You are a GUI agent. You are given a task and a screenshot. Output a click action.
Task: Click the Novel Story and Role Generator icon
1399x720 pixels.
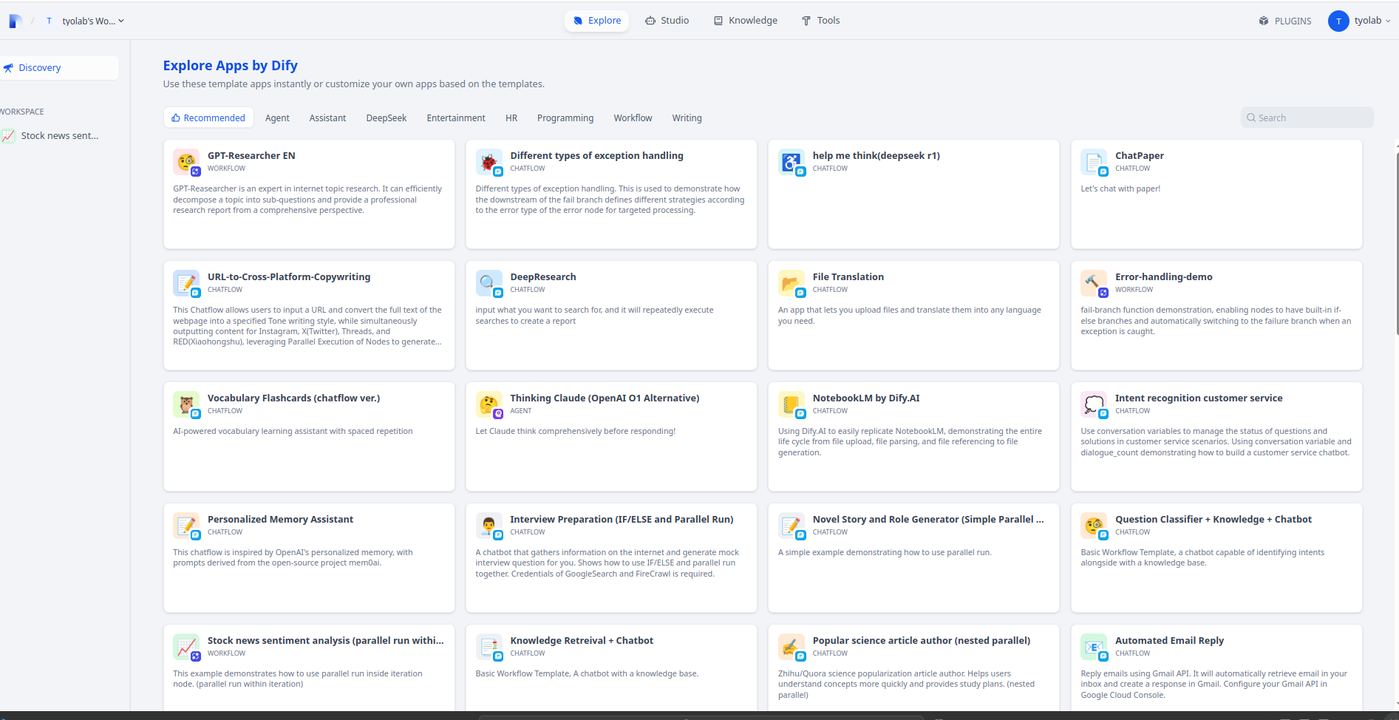(x=791, y=525)
